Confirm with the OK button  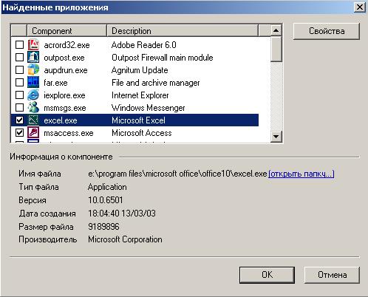pos(267,275)
